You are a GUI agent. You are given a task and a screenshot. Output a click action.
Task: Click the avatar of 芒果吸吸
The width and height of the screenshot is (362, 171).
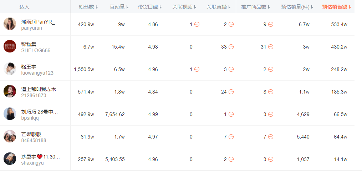tap(10, 136)
